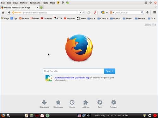Click the volume speaker in the system tray
The height and width of the screenshot is (118, 158).
(x=88, y=115)
